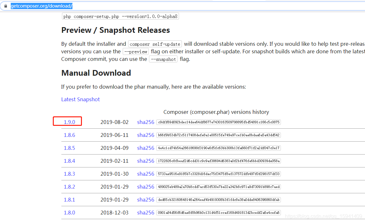Click the date 2019-04-09

114,148
